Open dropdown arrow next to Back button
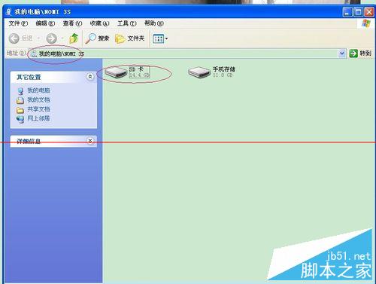Viewport: 376px width, 284px height. point(38,38)
